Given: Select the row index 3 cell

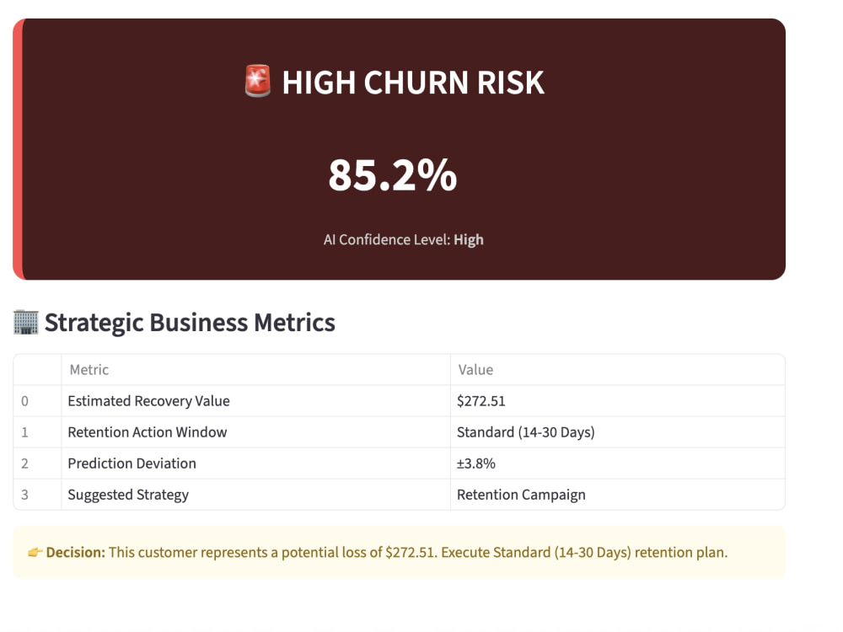Looking at the screenshot, I should tap(27, 495).
